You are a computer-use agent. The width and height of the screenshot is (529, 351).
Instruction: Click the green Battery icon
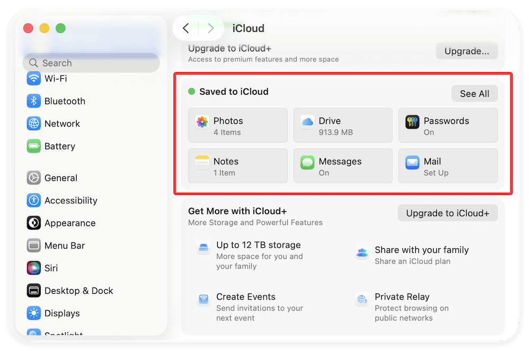click(33, 146)
